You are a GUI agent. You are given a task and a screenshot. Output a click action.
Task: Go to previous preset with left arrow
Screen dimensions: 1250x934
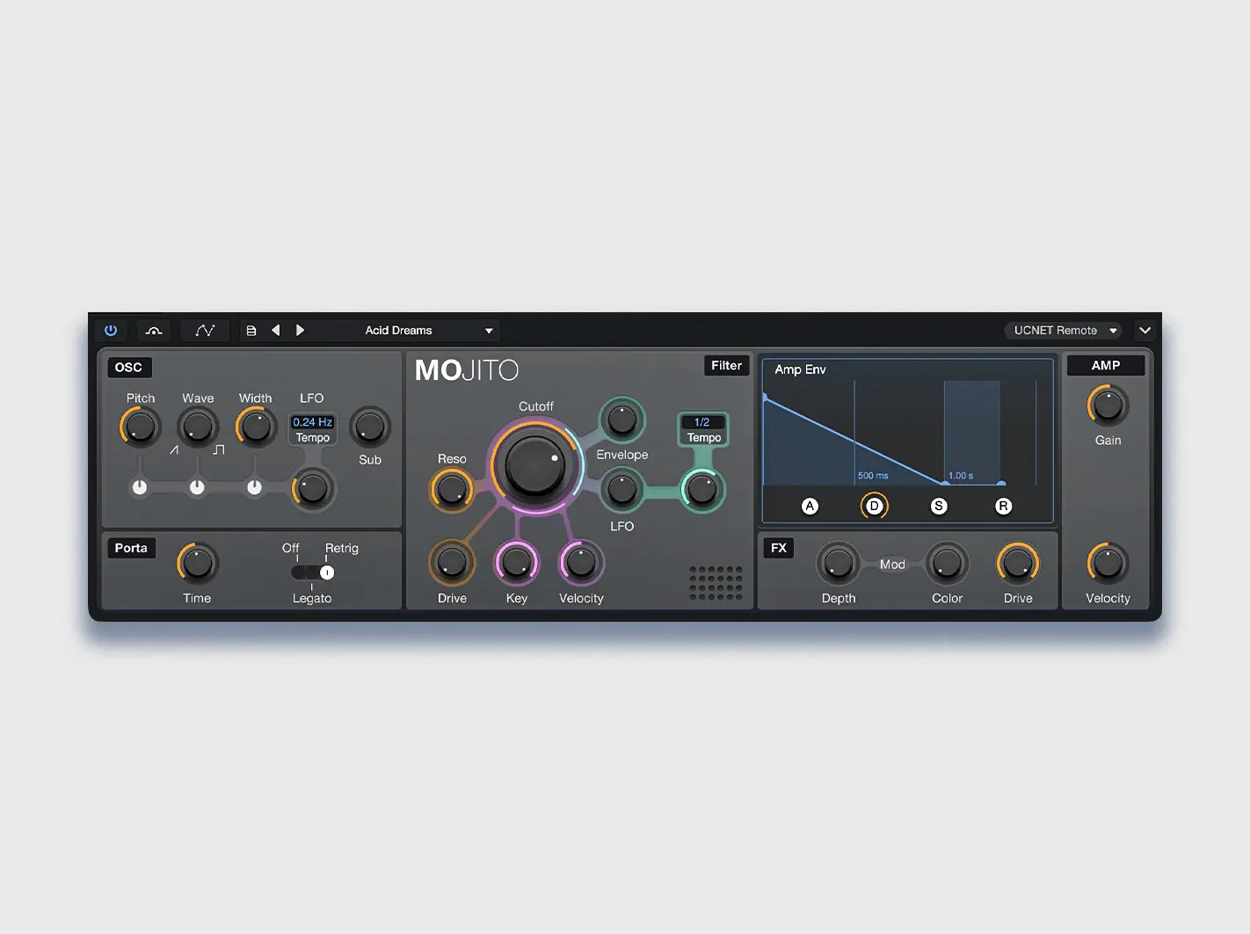(276, 331)
